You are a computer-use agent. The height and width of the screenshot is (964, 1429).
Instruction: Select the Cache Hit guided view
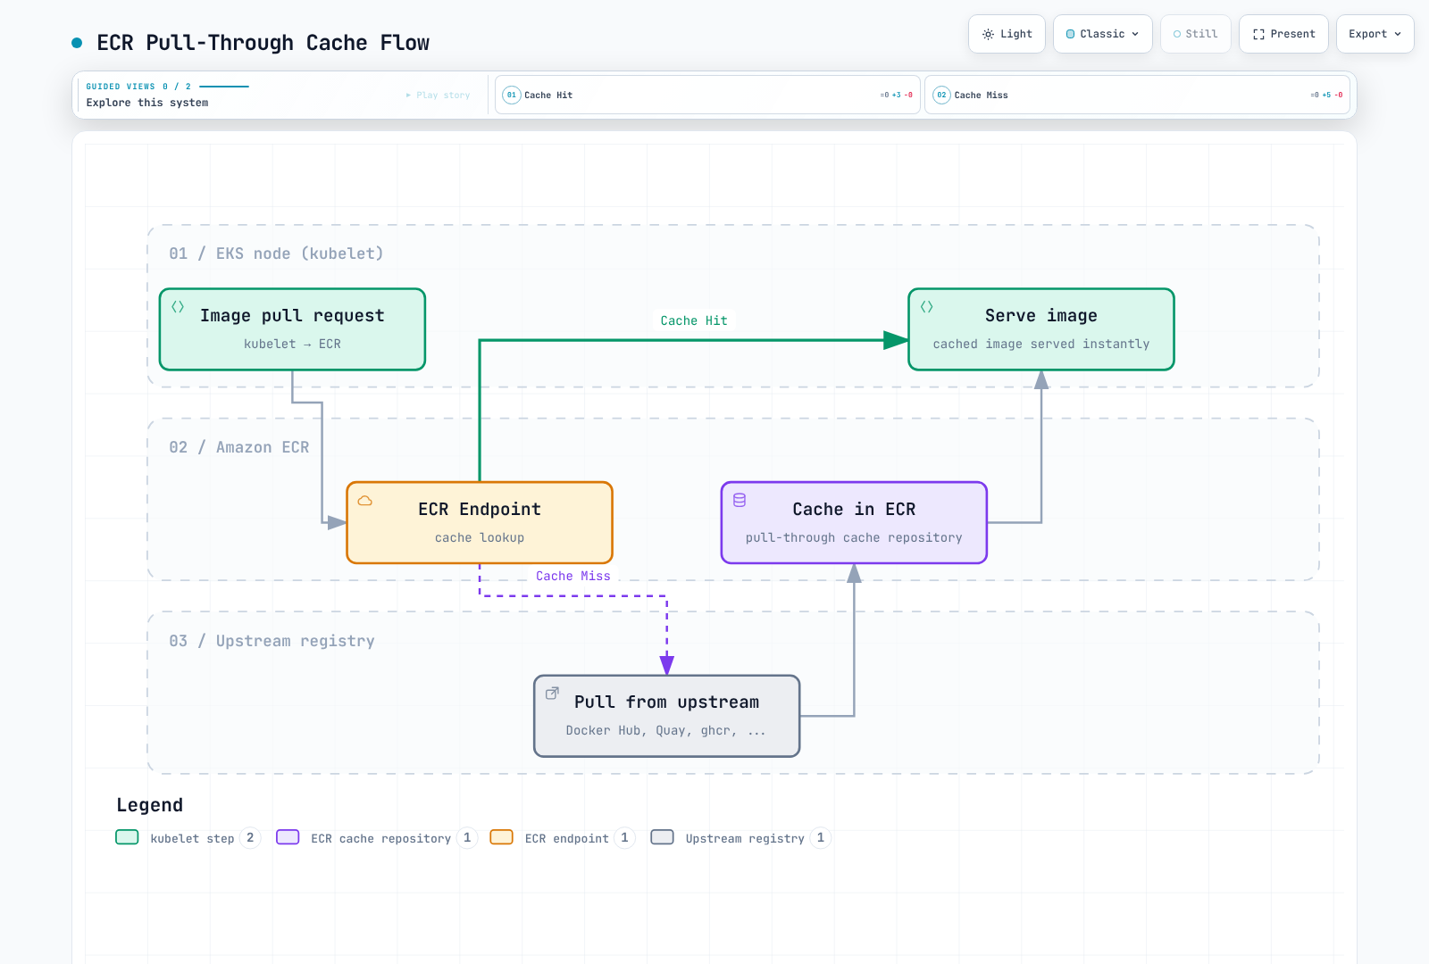[707, 95]
